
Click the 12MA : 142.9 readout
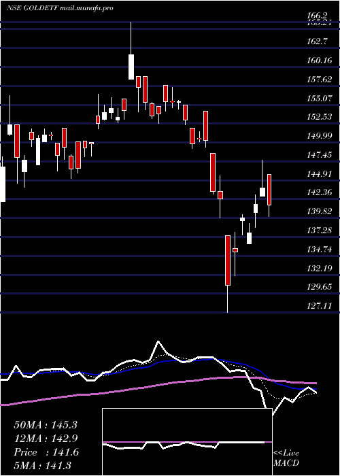point(46,439)
